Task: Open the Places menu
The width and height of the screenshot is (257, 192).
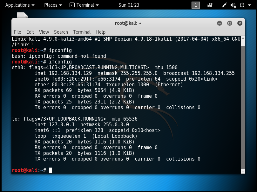Action: coord(53,5)
